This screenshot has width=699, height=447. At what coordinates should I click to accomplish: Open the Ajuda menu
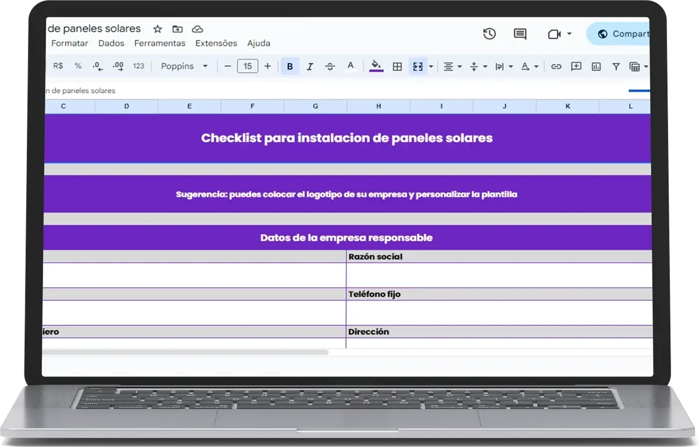259,43
